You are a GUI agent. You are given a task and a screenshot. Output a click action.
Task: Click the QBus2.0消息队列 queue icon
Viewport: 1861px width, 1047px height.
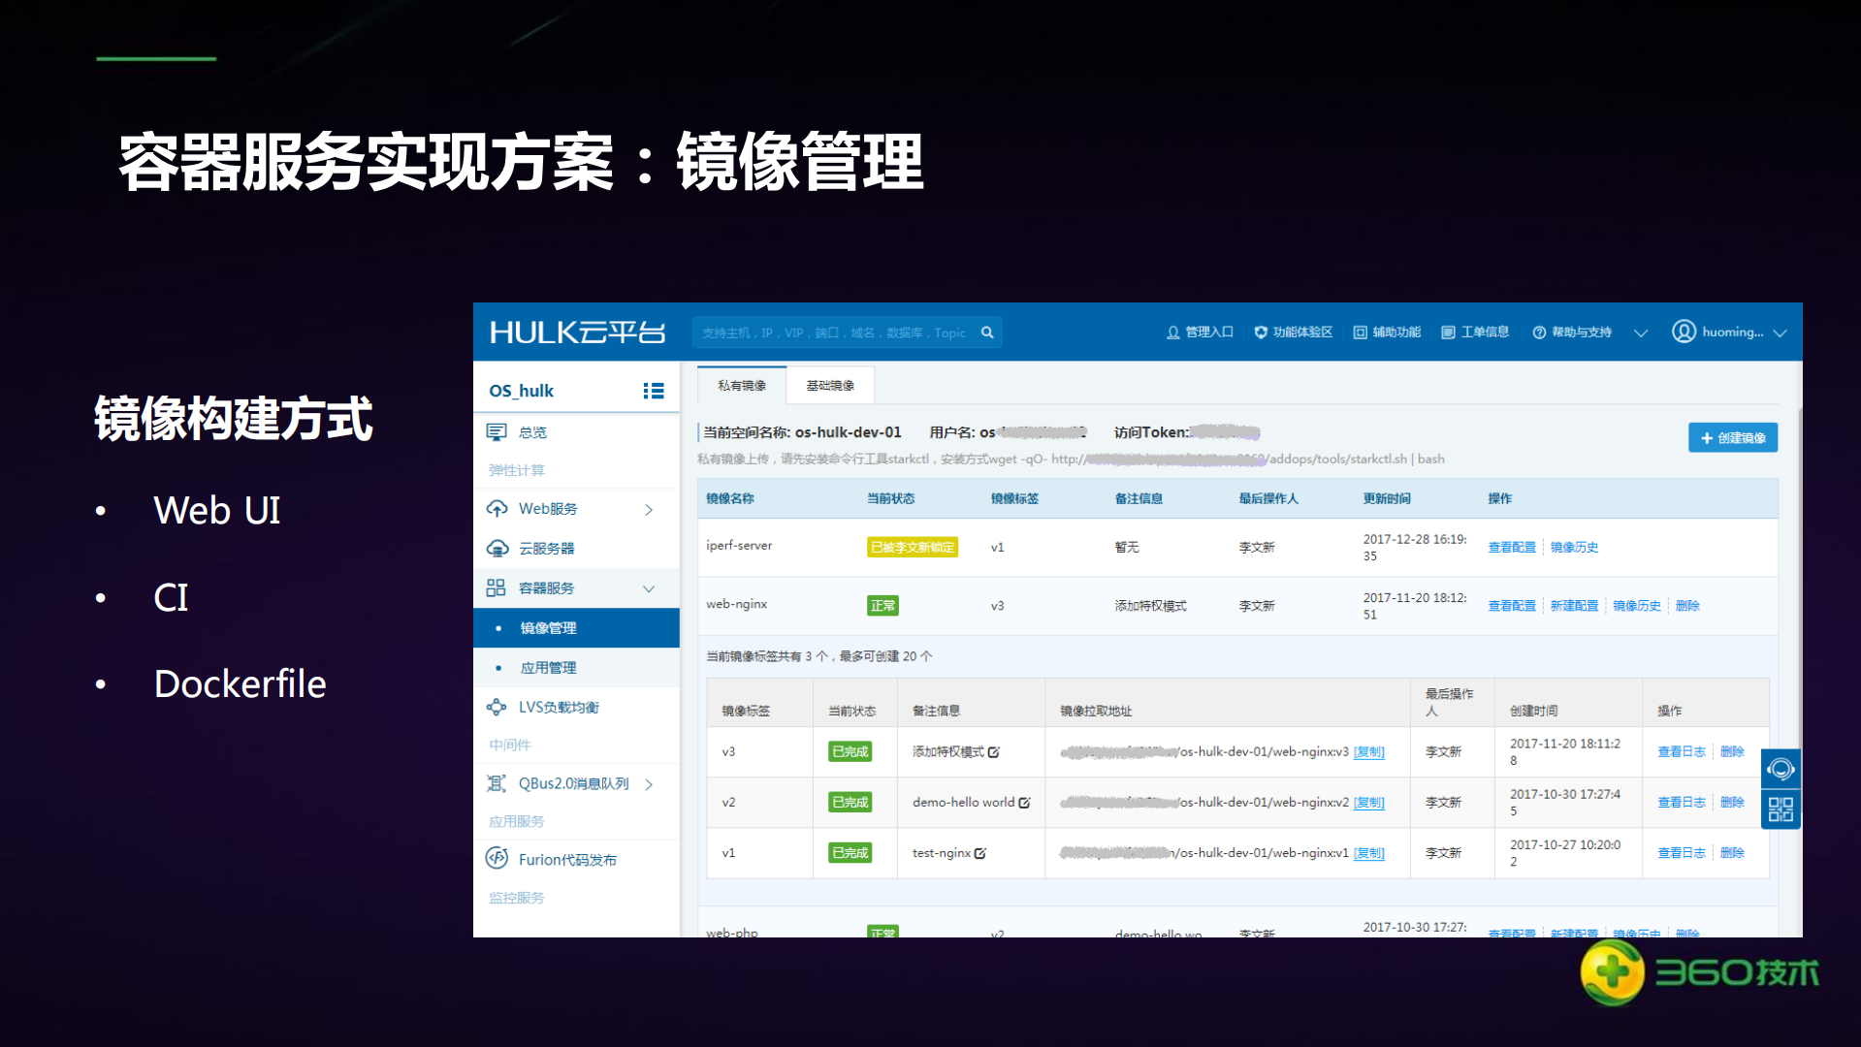pyautogui.click(x=497, y=783)
